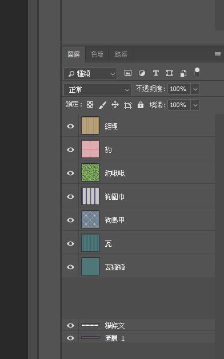Select 狗馬甲 quilted blue thumbnail
This screenshot has width=224, height=359.
[90, 219]
